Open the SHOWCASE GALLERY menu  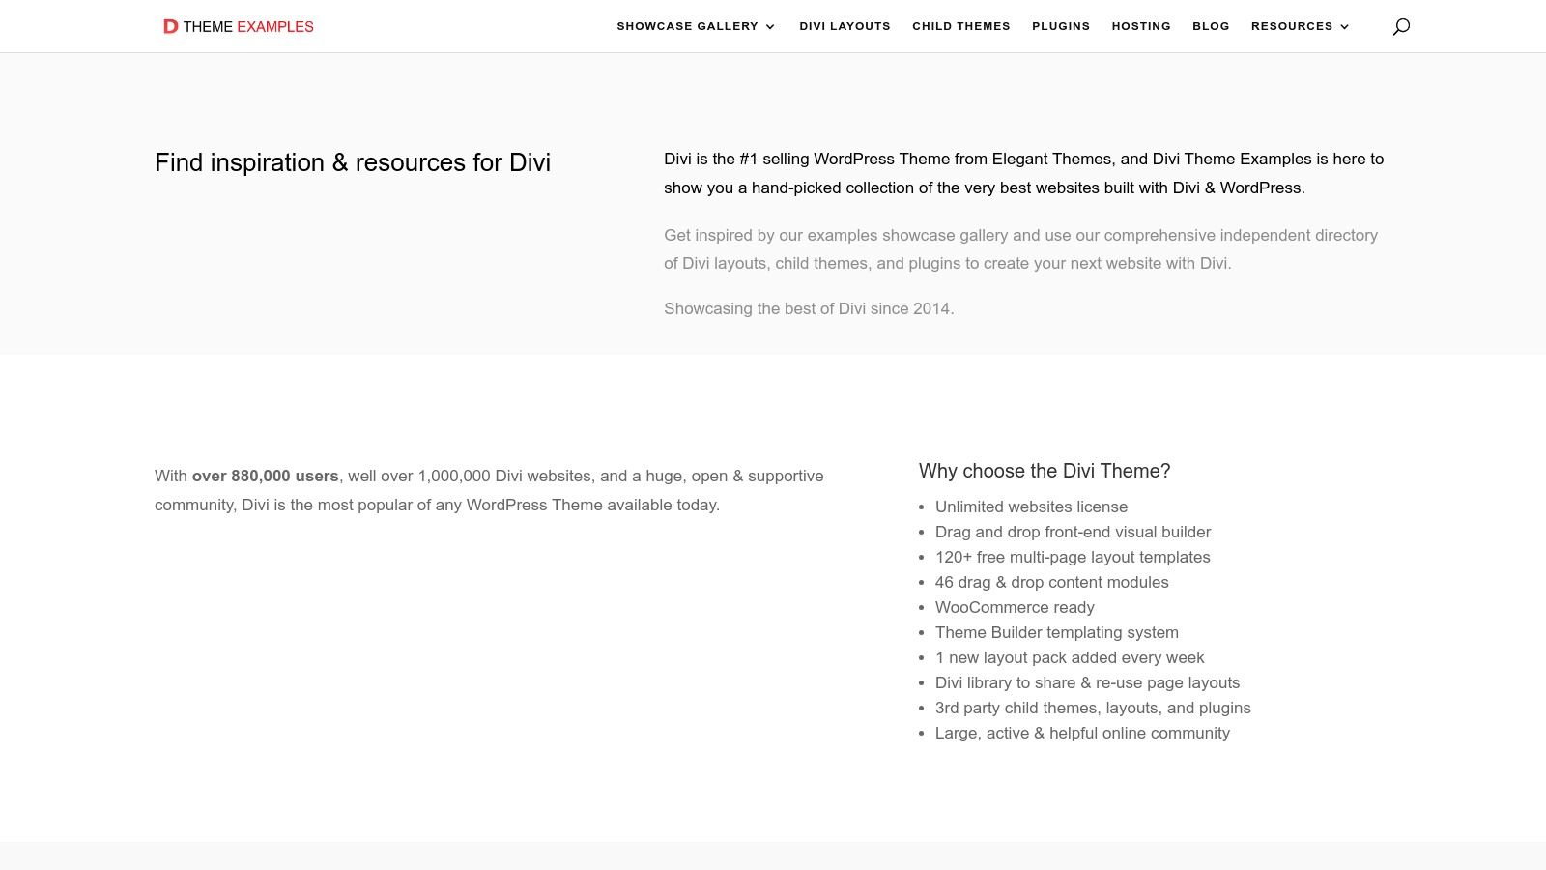pos(687,26)
